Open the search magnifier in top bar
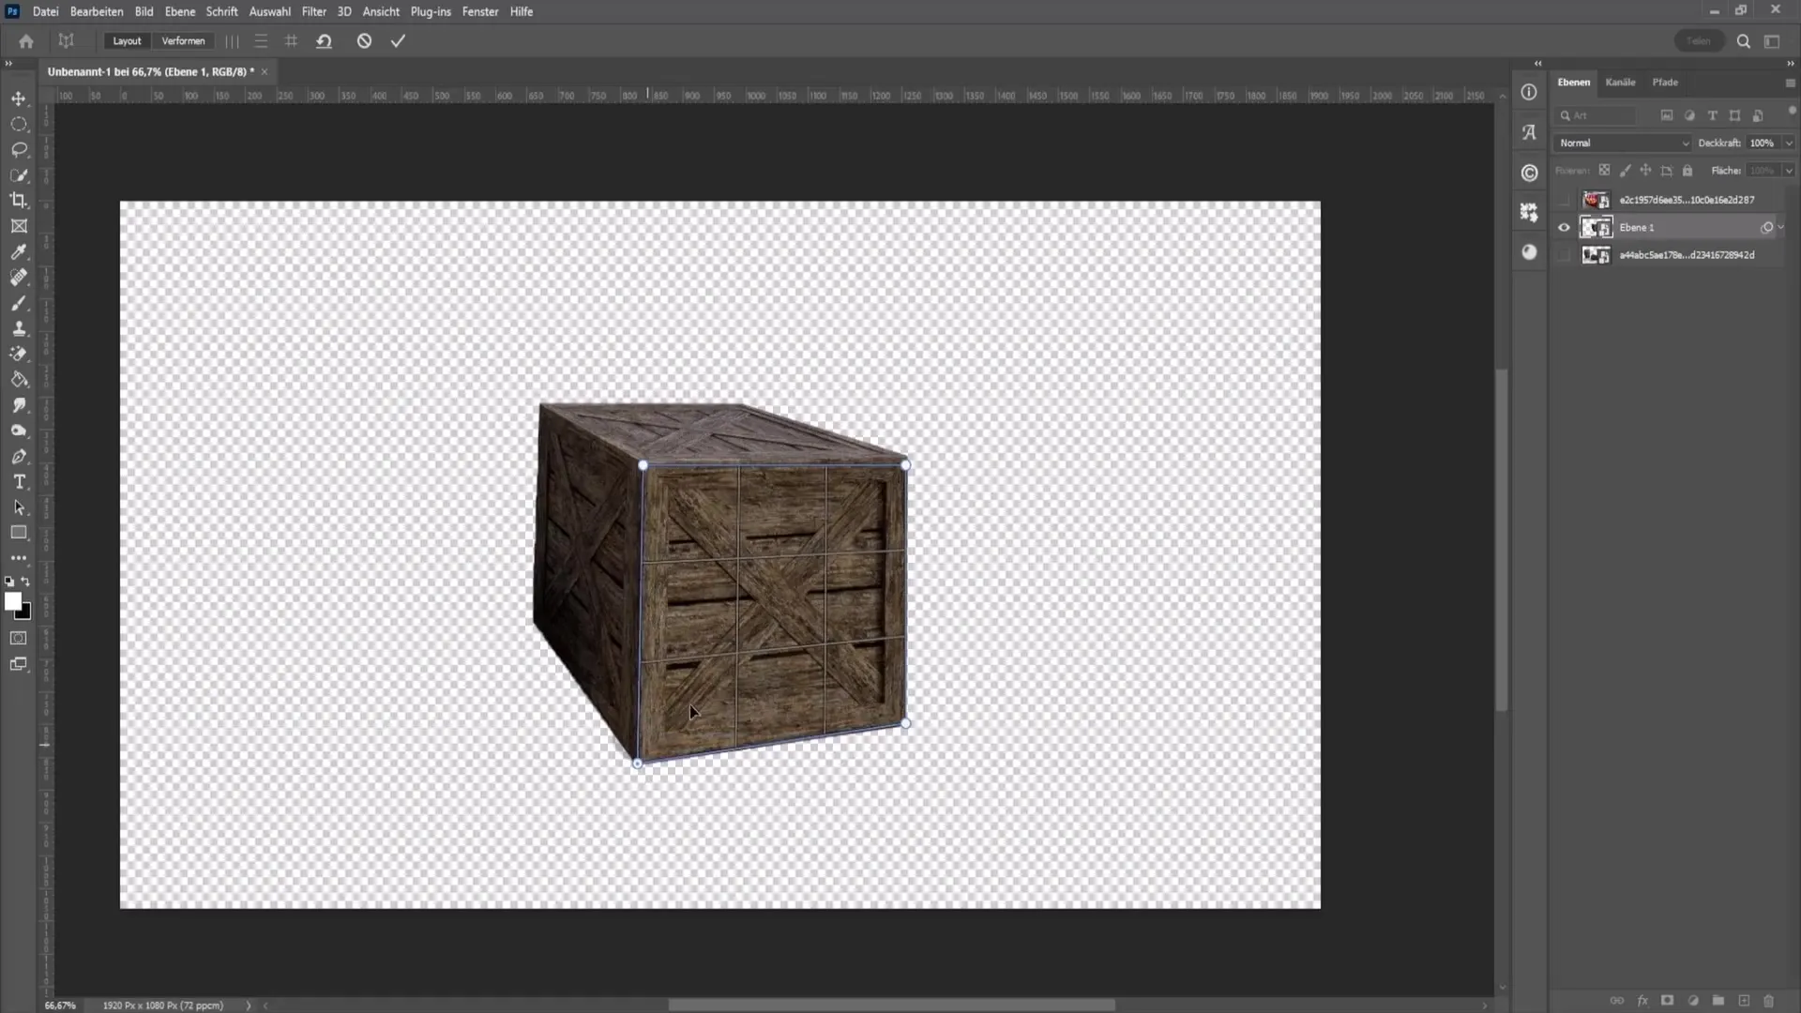Screen dimensions: 1801x1013 [x=1743, y=41]
